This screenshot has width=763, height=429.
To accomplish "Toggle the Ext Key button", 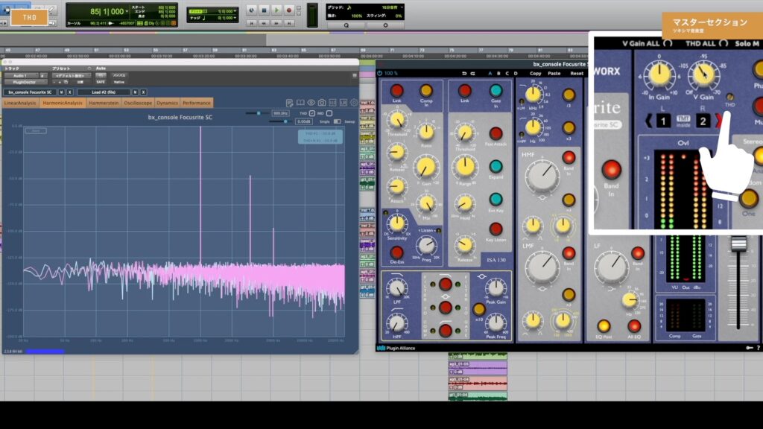I will point(496,200).
